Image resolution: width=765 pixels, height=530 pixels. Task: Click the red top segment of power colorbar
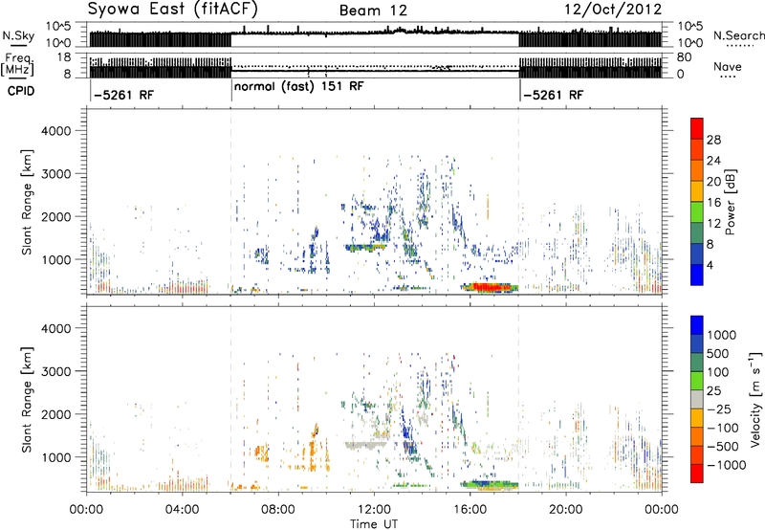[697, 128]
